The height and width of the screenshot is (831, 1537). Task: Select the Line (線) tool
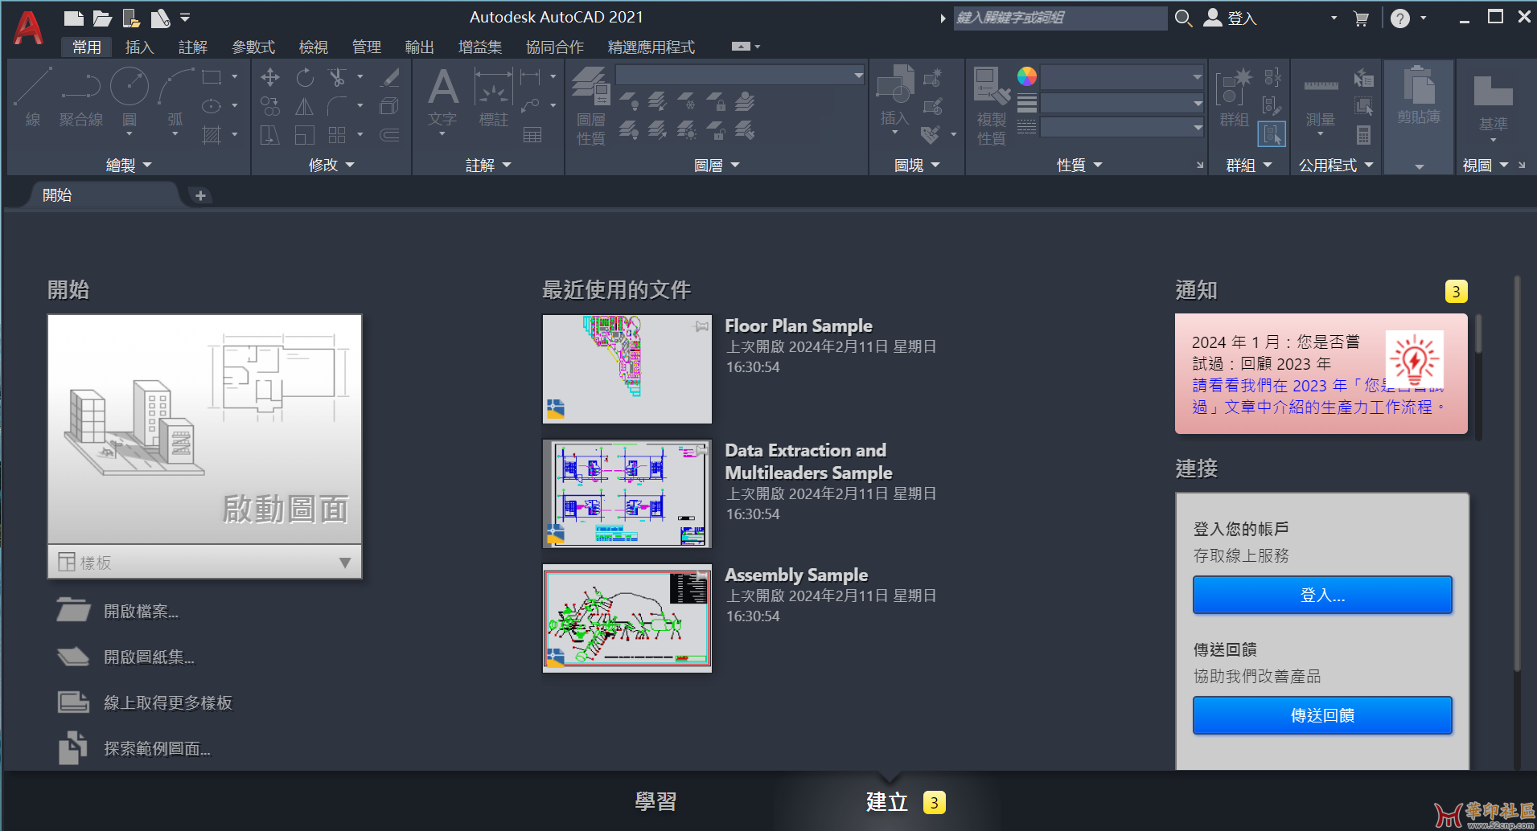[33, 96]
